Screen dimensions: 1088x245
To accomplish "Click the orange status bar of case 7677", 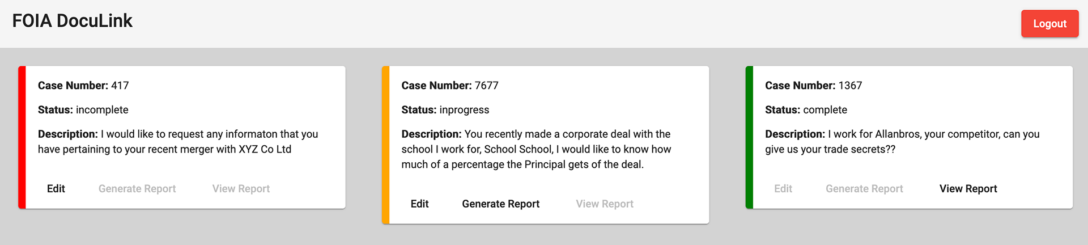I will 385,145.
